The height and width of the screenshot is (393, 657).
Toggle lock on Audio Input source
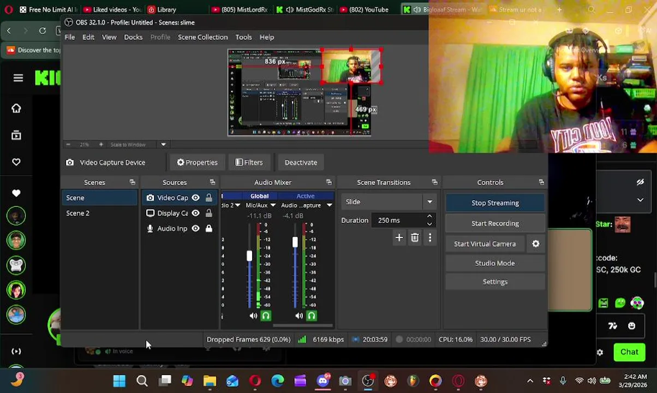pos(208,228)
